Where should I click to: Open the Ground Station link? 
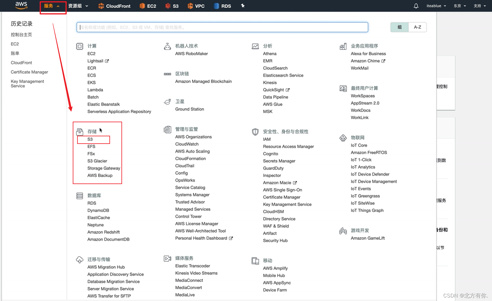coord(190,109)
